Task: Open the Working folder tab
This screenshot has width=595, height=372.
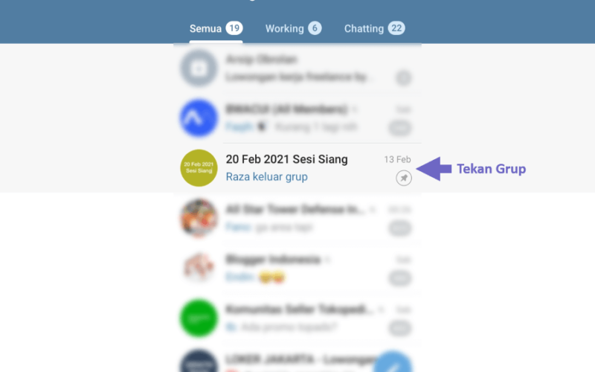Action: tap(293, 29)
